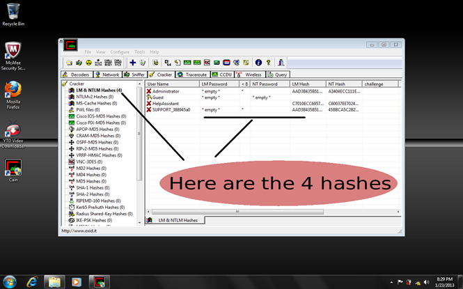The image size is (463, 289).
Task: Click the open folder icon in toolbar
Action: tap(68, 63)
